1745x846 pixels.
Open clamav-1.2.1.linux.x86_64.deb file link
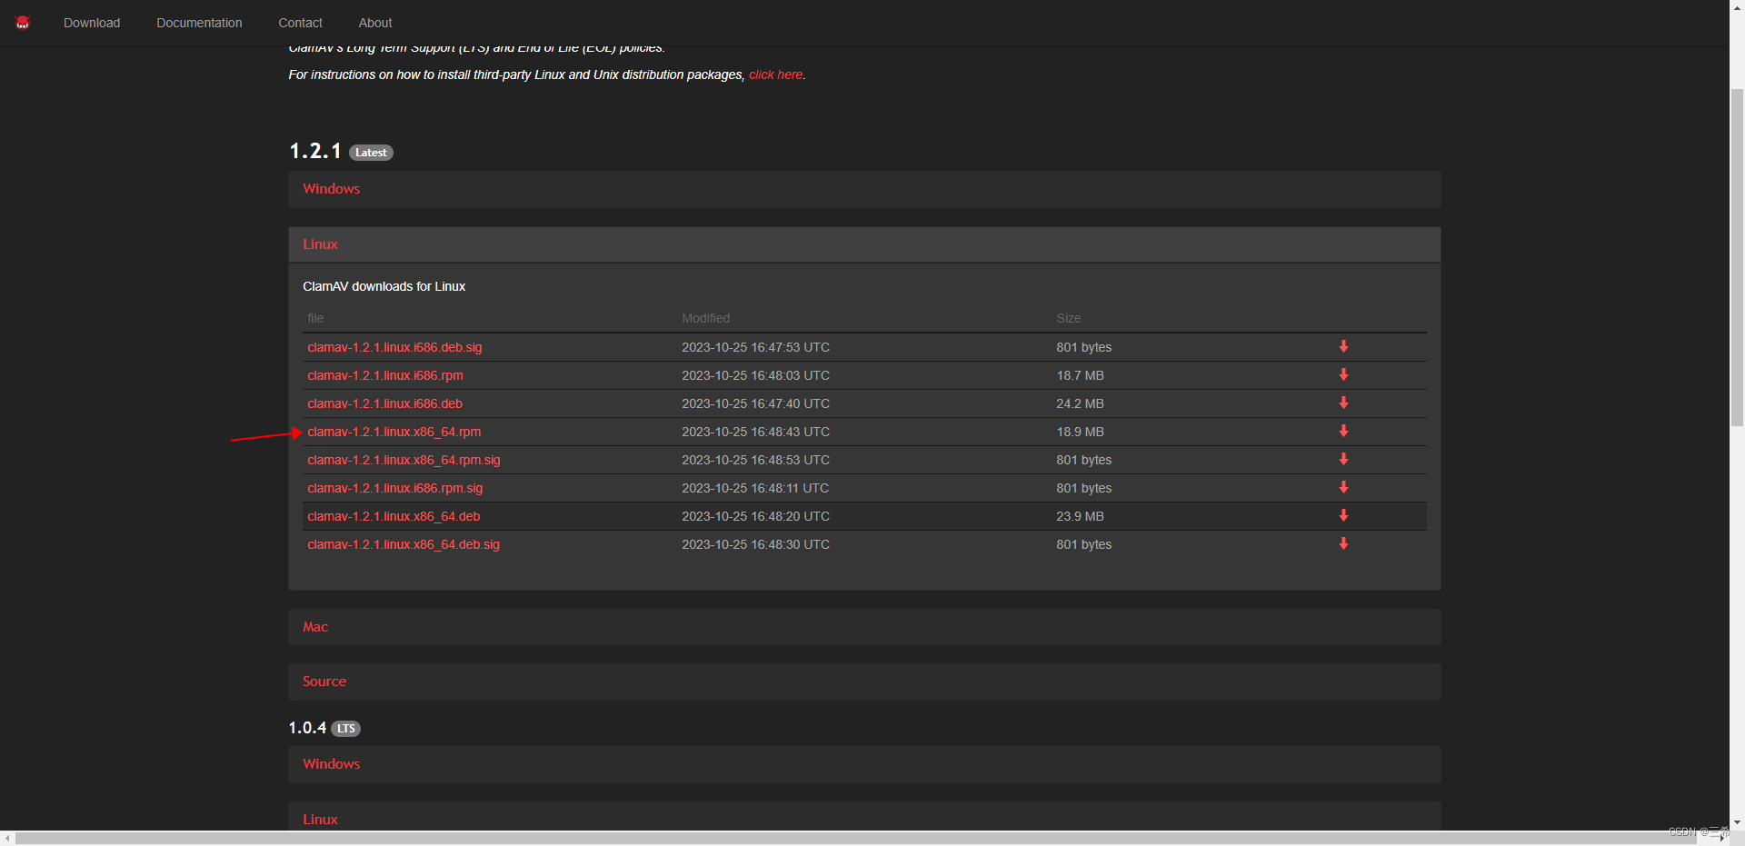[x=394, y=516]
